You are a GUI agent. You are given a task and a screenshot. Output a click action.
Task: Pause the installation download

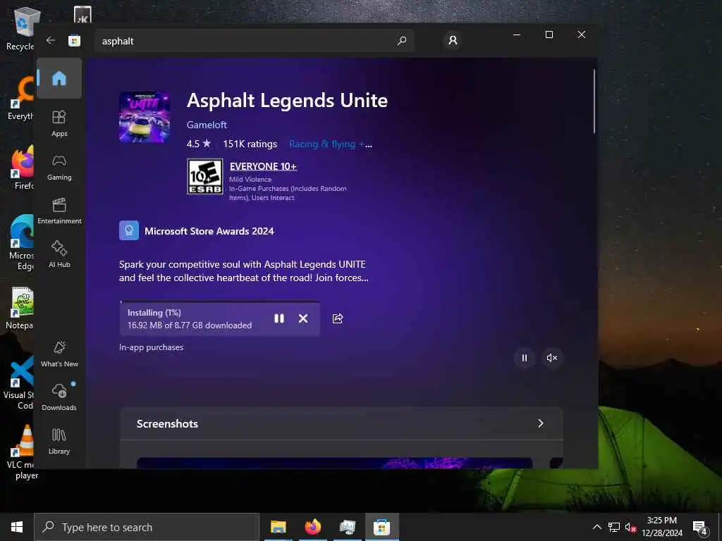pos(279,318)
